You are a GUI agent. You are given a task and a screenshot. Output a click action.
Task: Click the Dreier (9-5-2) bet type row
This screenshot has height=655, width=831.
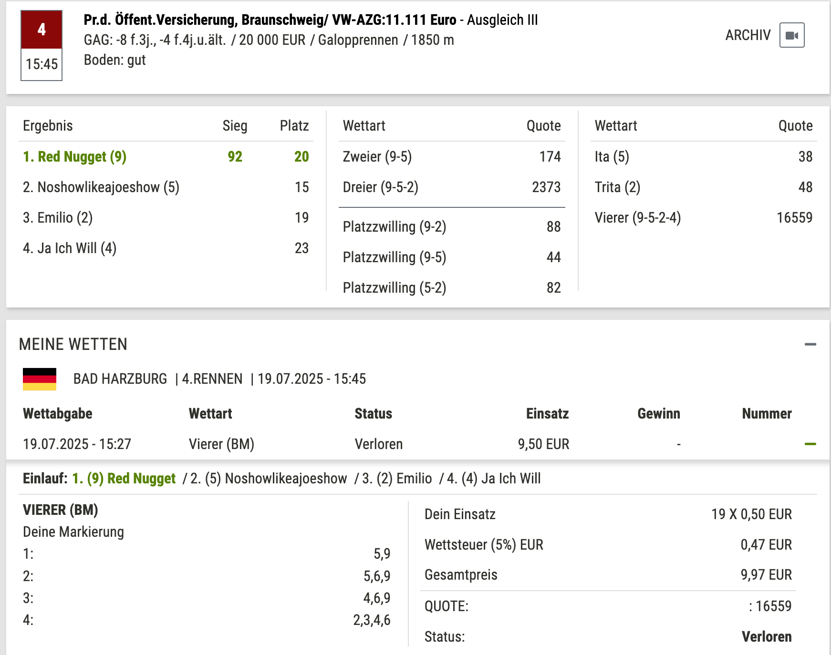(x=452, y=187)
